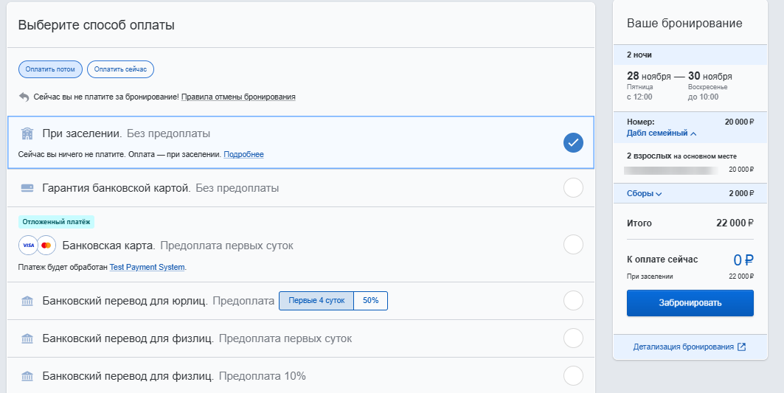Select Первые 4 суток prepayment option

pyautogui.click(x=316, y=301)
